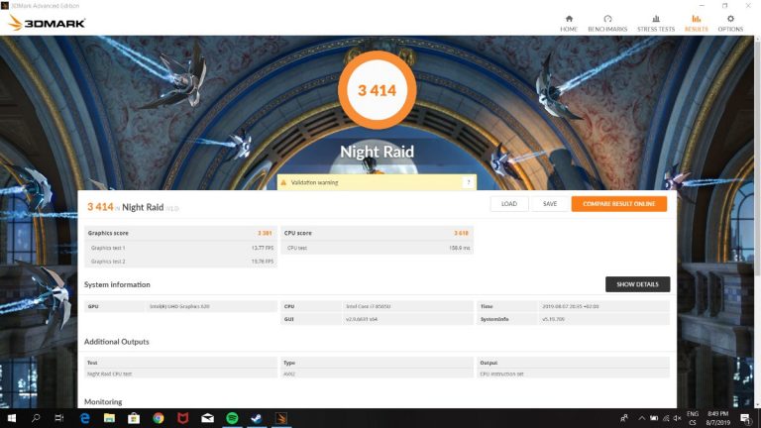Open Spotify from the taskbar
761x428 pixels.
[x=232, y=418]
